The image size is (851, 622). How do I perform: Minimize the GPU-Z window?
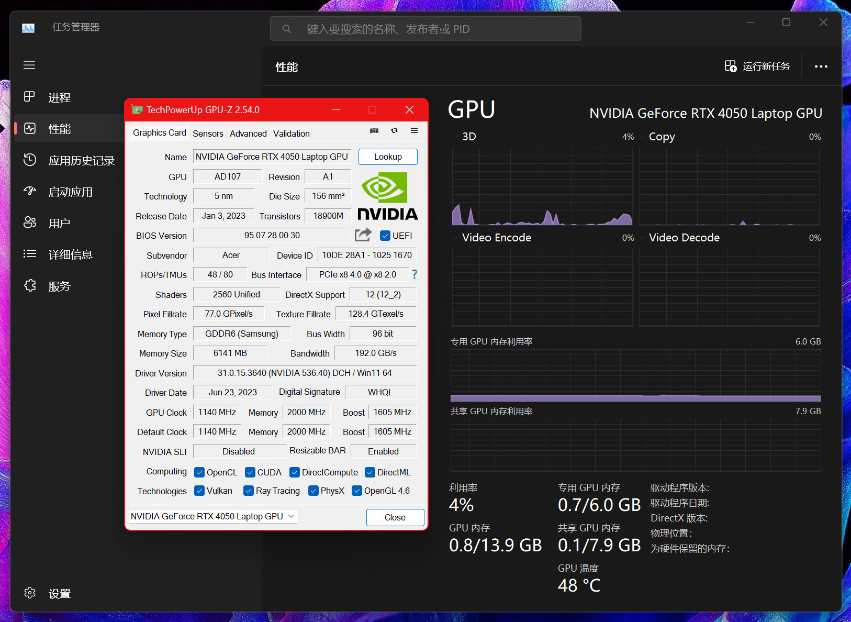point(337,110)
